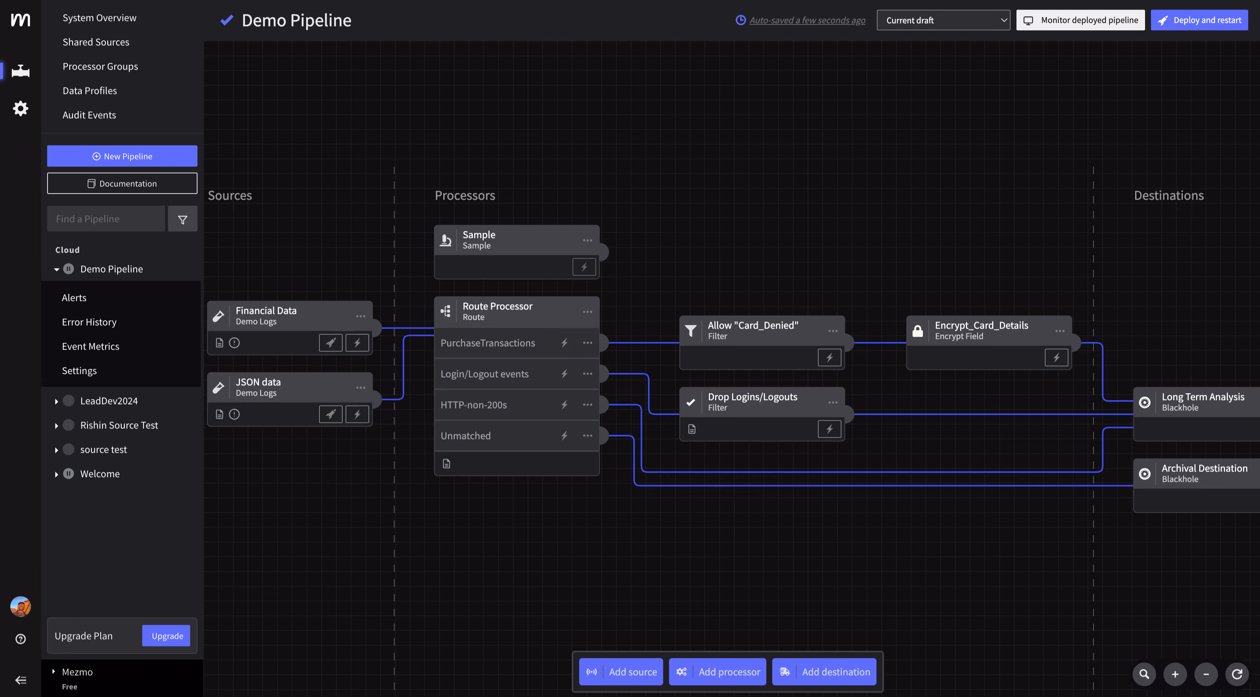Open Audit Events menu item
The height and width of the screenshot is (697, 1260).
[89, 115]
